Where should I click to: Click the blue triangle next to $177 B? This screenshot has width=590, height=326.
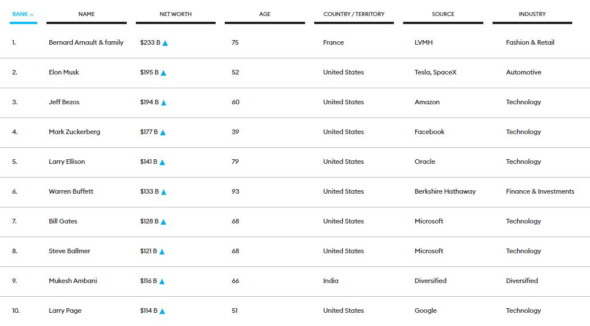click(x=163, y=132)
